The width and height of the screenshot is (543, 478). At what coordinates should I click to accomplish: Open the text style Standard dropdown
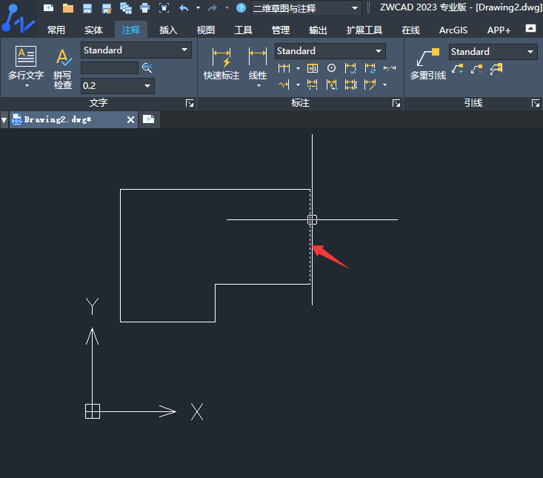click(136, 50)
